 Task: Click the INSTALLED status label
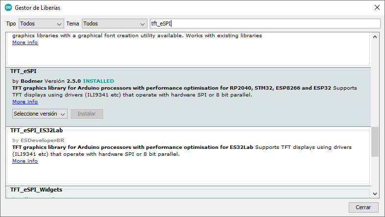[98, 81]
